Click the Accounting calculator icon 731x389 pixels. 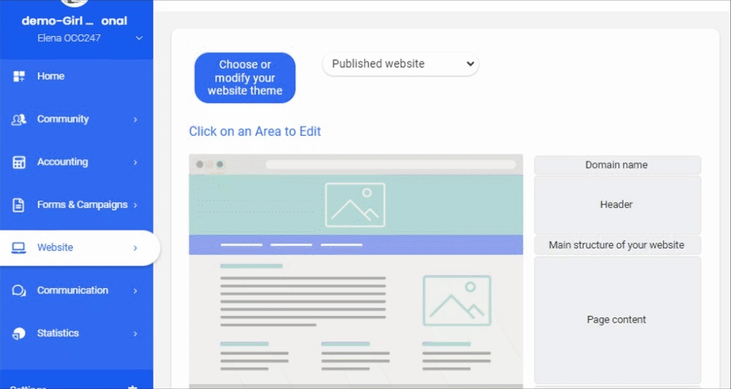point(19,162)
